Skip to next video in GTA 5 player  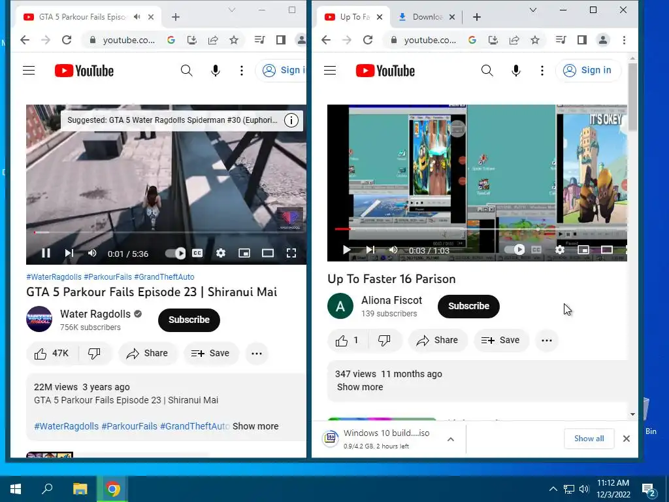tap(69, 253)
